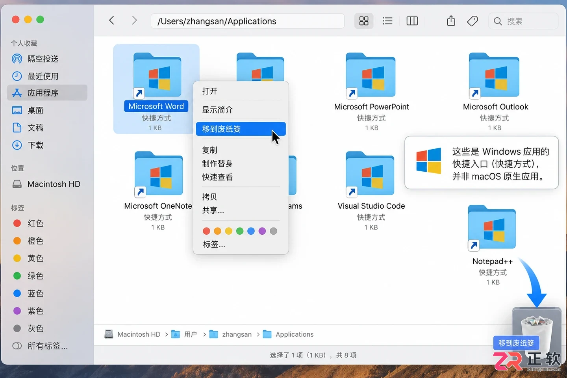567x378 pixels.
Task: Select the 橙色 tag in the sidebar
Action: [47, 241]
